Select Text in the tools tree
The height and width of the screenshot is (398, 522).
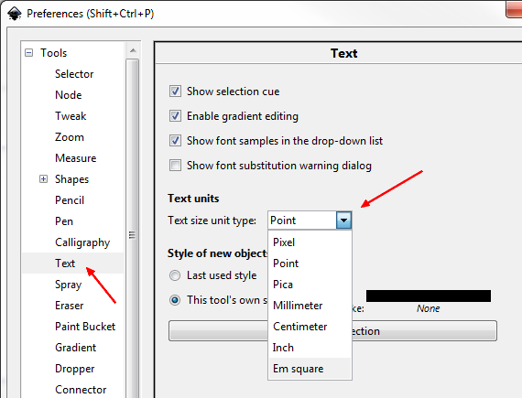65,264
